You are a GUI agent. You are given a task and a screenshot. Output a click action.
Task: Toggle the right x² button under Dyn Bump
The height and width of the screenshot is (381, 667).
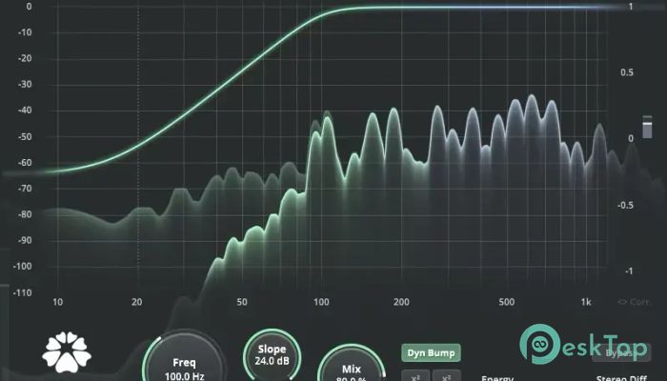pyautogui.click(x=446, y=375)
